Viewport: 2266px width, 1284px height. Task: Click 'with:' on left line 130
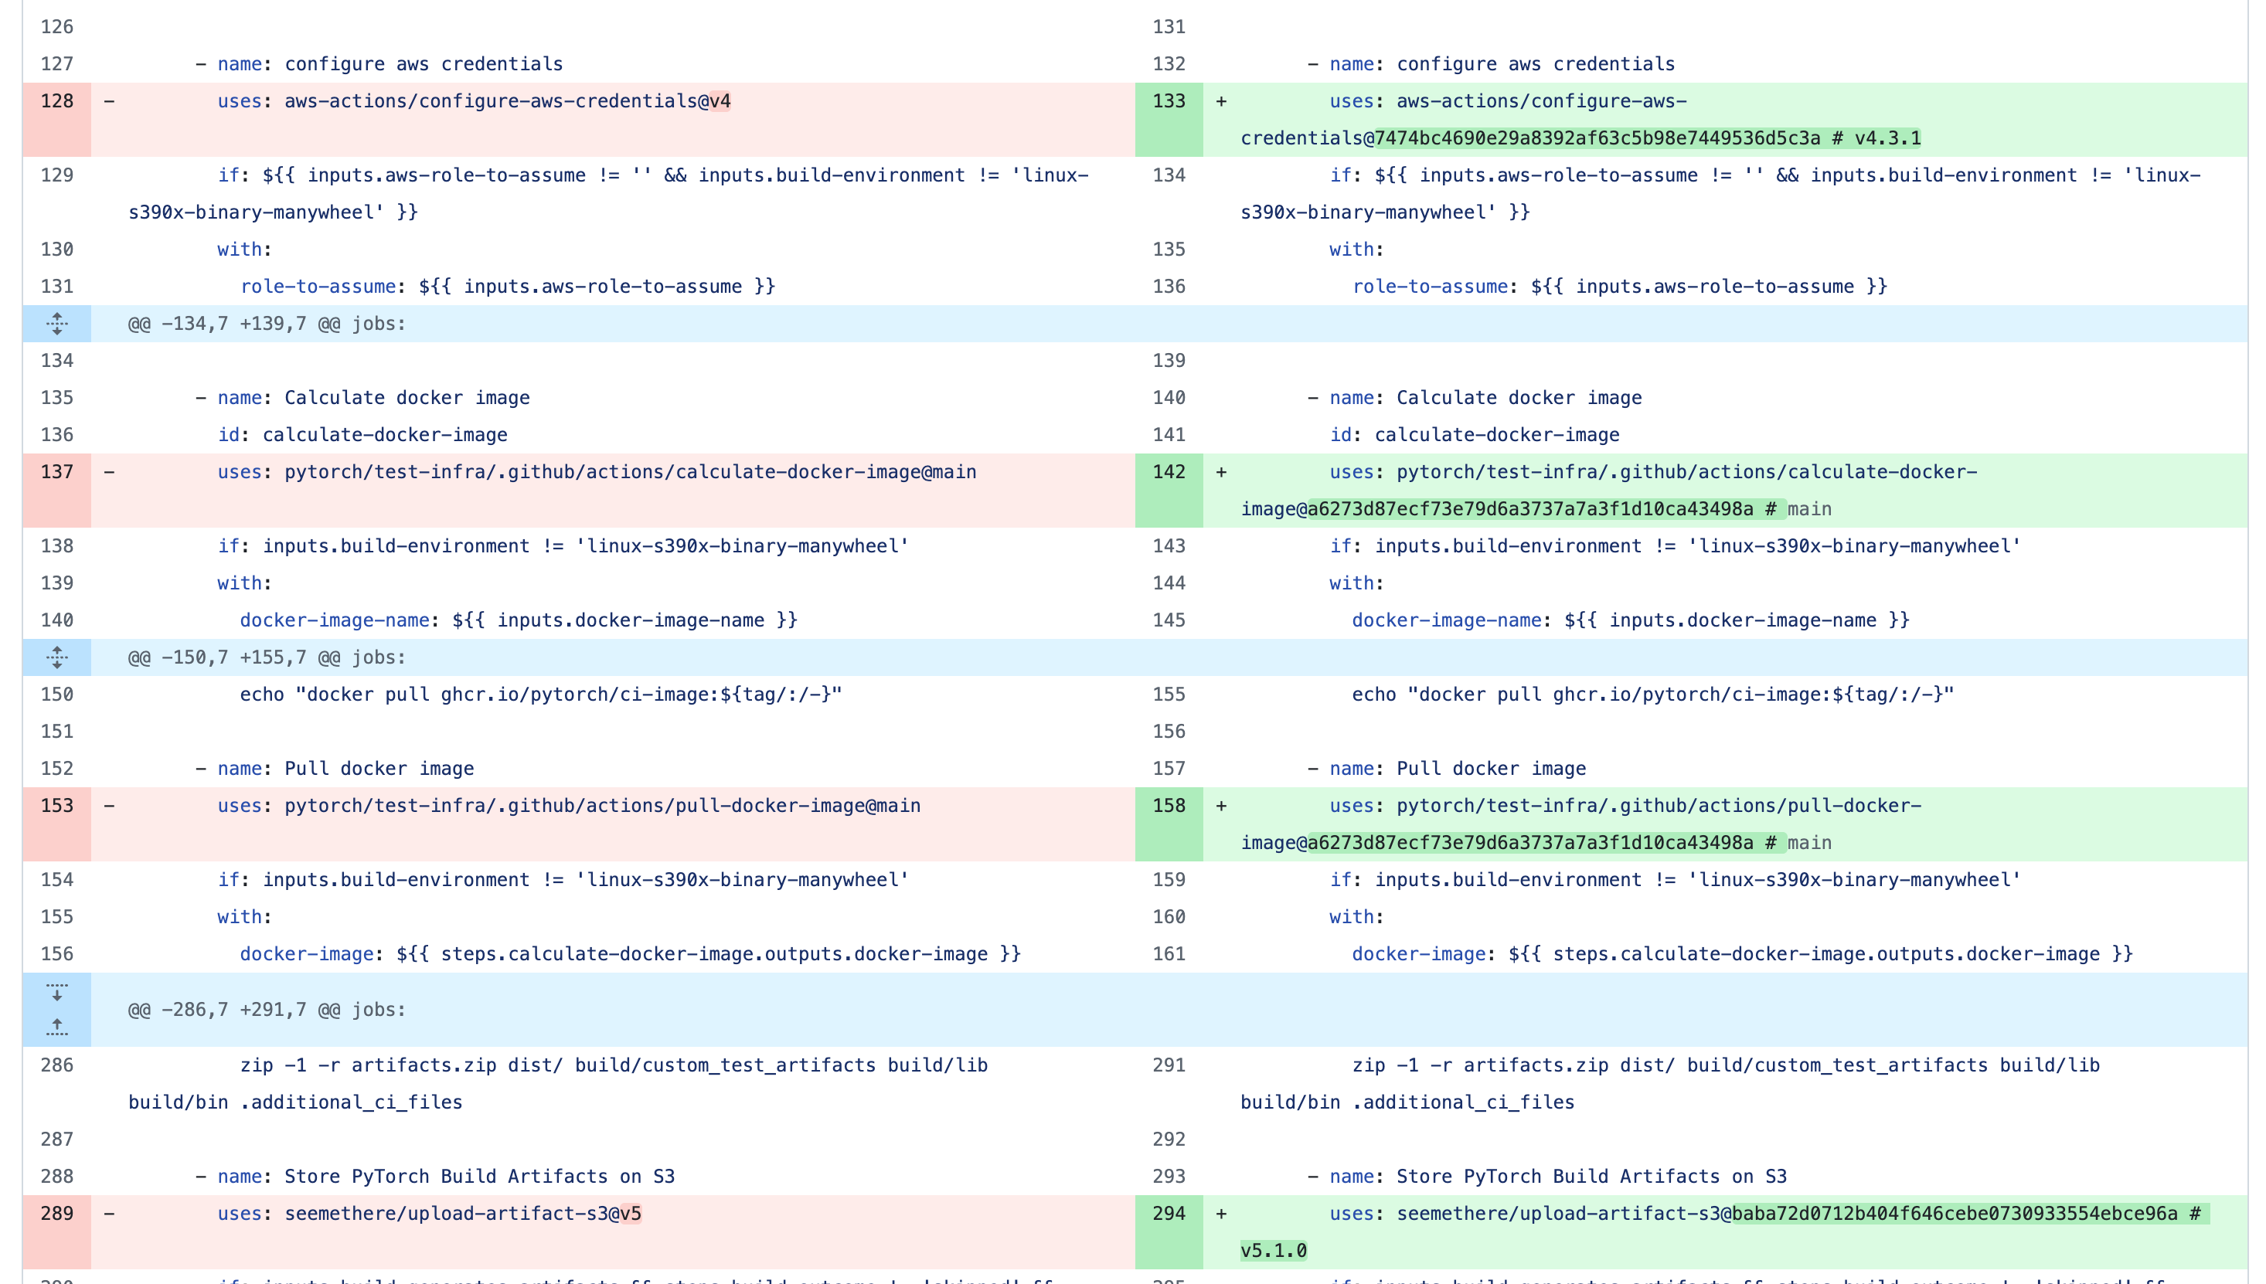click(x=245, y=250)
